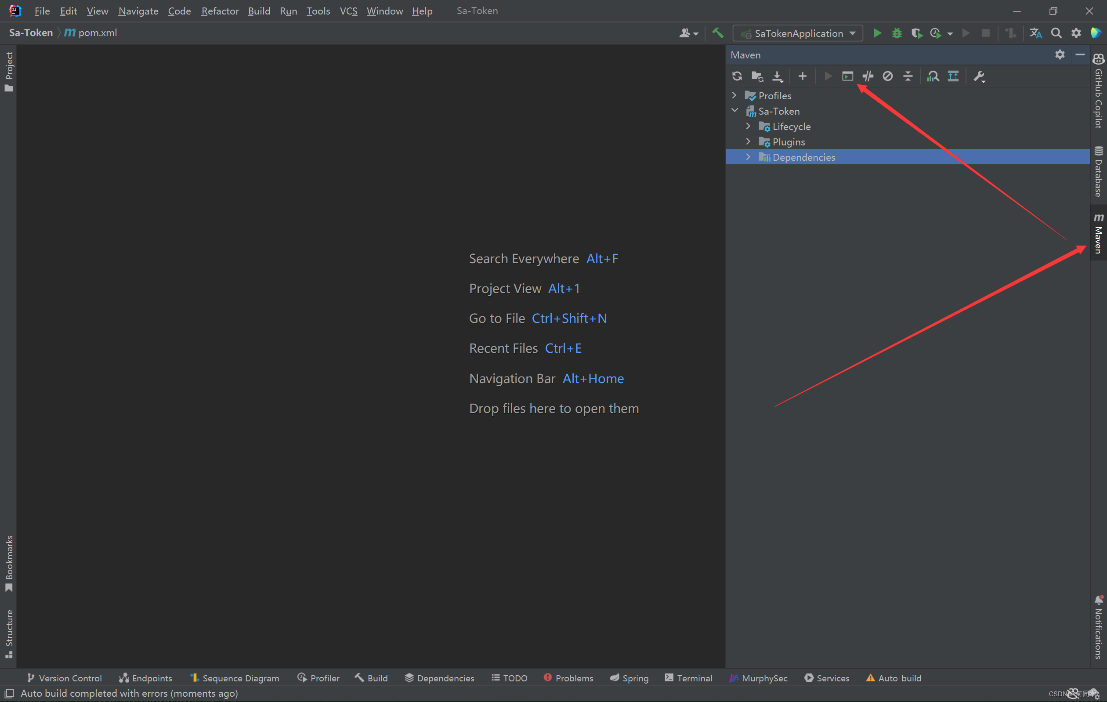Click pom.xml in the navigation breadcrumb
Image resolution: width=1107 pixels, height=702 pixels.
coord(98,33)
